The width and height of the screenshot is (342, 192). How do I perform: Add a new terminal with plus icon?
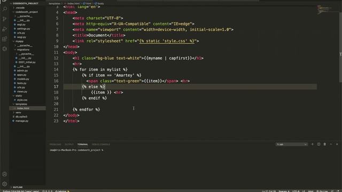pos(312,144)
